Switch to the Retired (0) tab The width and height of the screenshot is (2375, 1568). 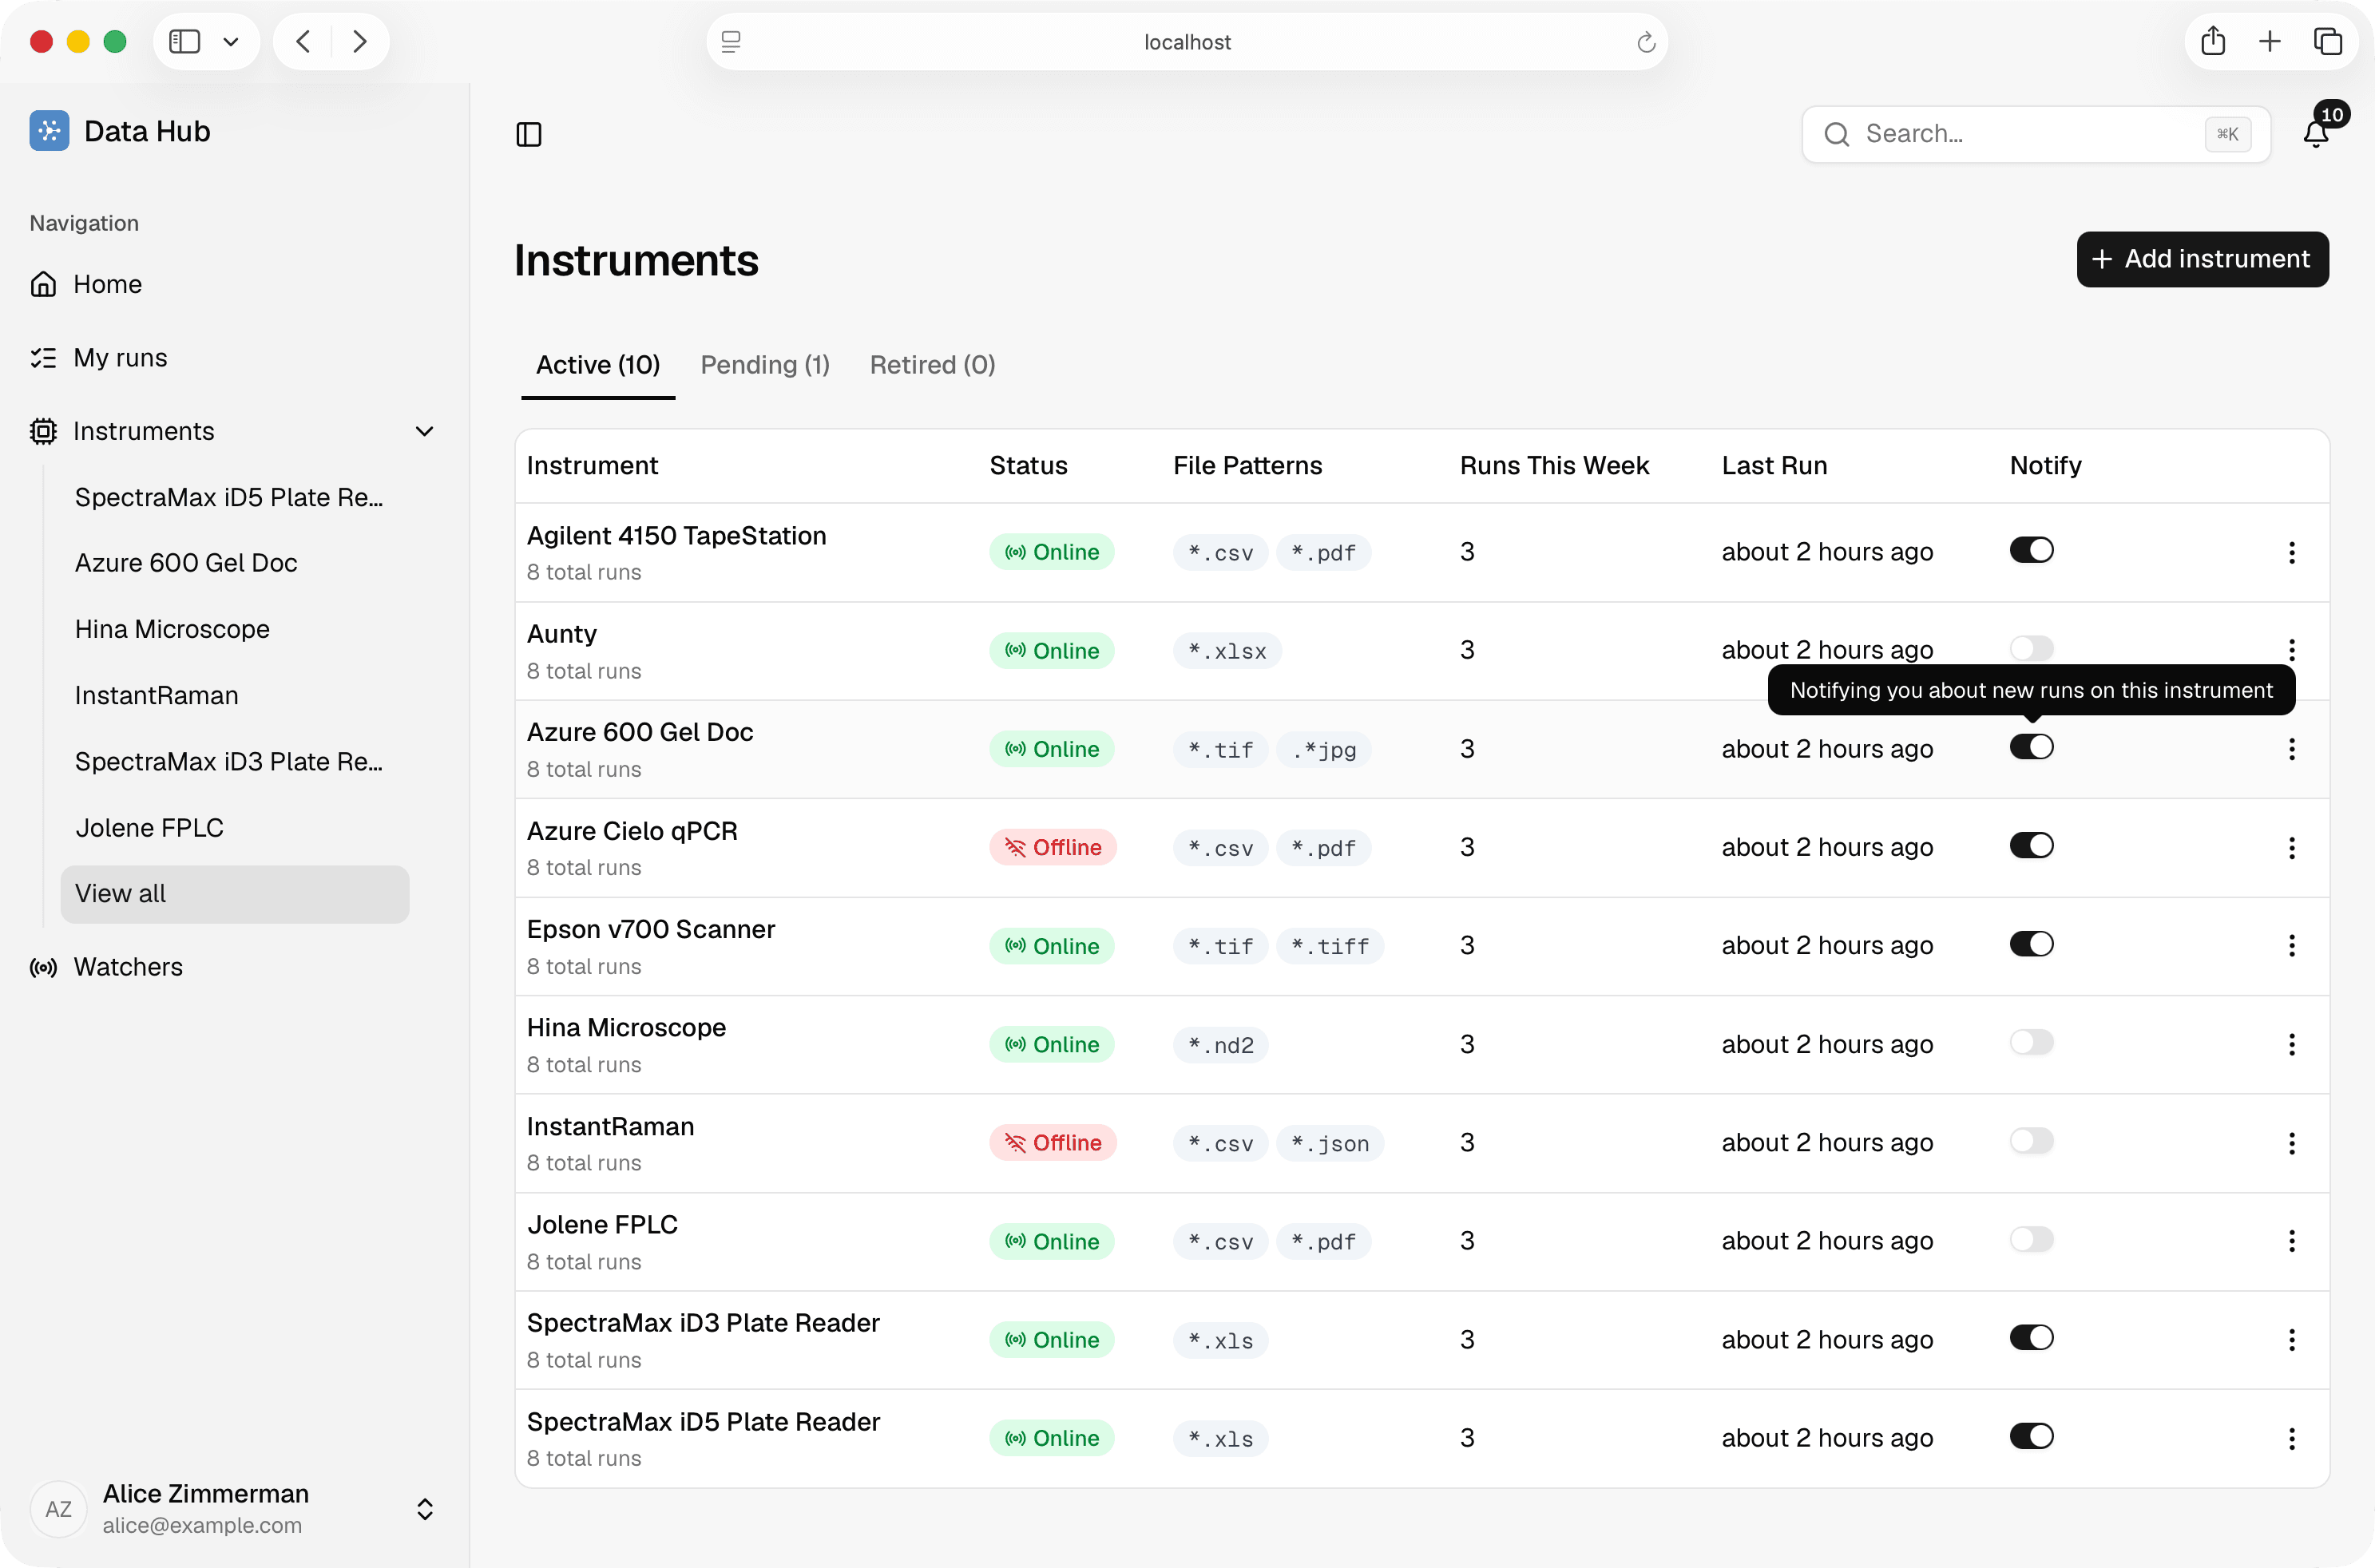click(932, 365)
